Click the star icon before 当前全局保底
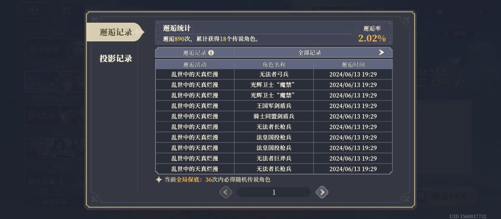The image size is (501, 219). point(159,180)
